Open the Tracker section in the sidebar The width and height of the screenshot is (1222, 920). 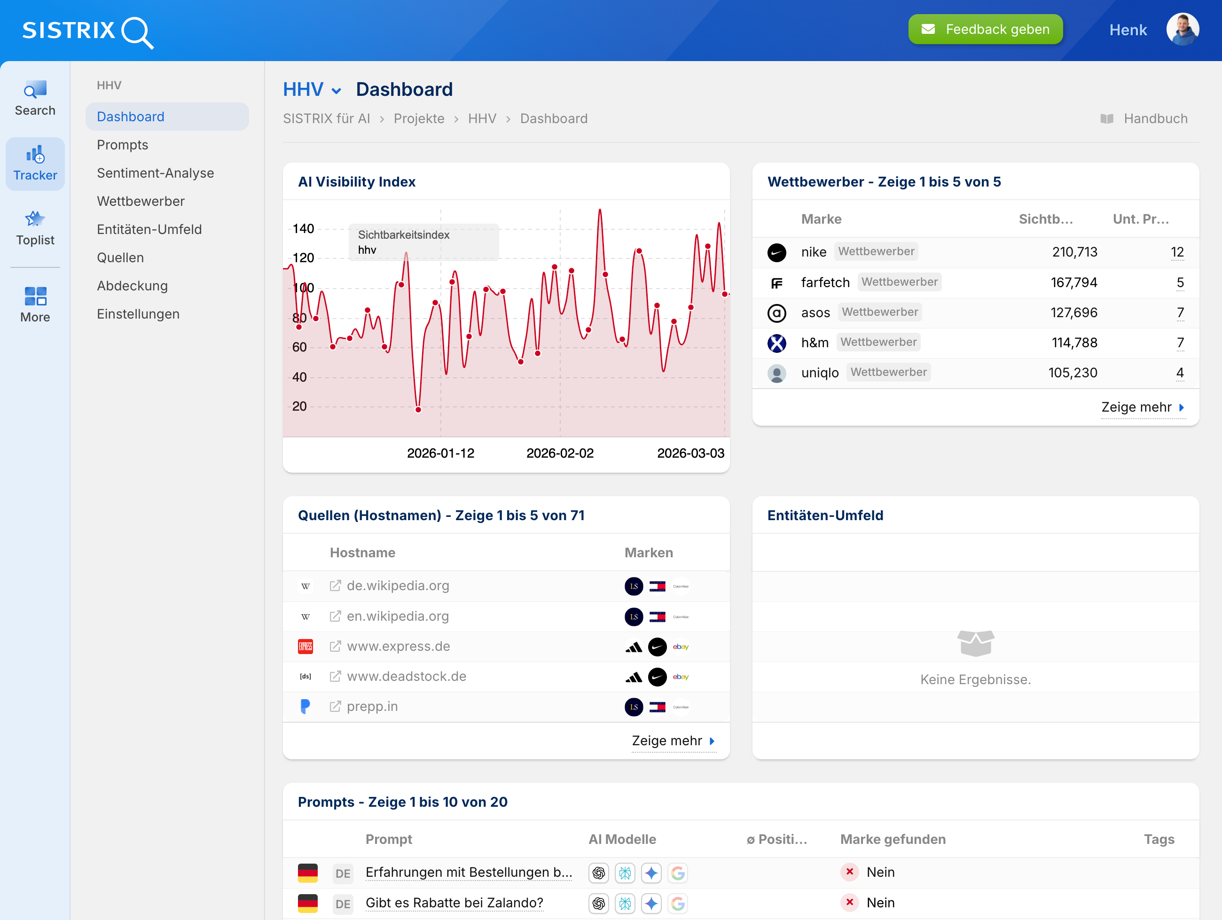tap(35, 164)
